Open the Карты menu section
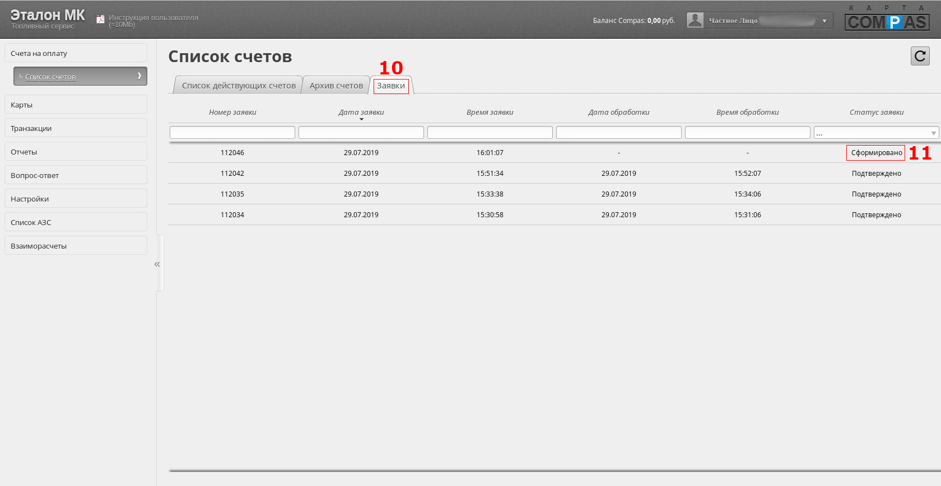The image size is (941, 486). (76, 105)
